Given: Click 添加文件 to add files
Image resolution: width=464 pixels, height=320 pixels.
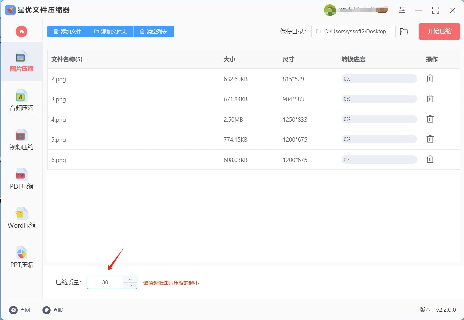Looking at the screenshot, I should [x=67, y=32].
